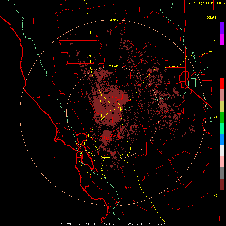226x226 pixels.
Task: Click the 'BI' legend label
Action: (215, 184)
